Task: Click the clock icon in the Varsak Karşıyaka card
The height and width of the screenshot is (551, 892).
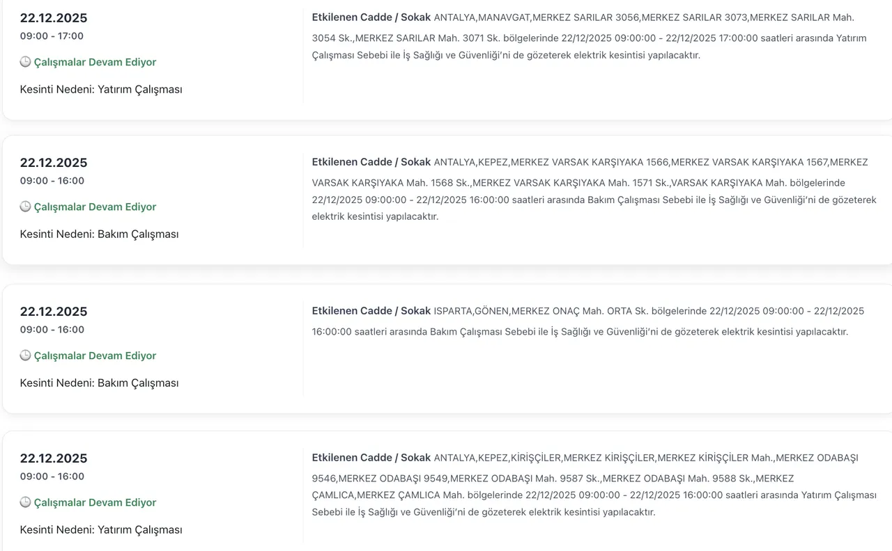Action: click(25, 207)
